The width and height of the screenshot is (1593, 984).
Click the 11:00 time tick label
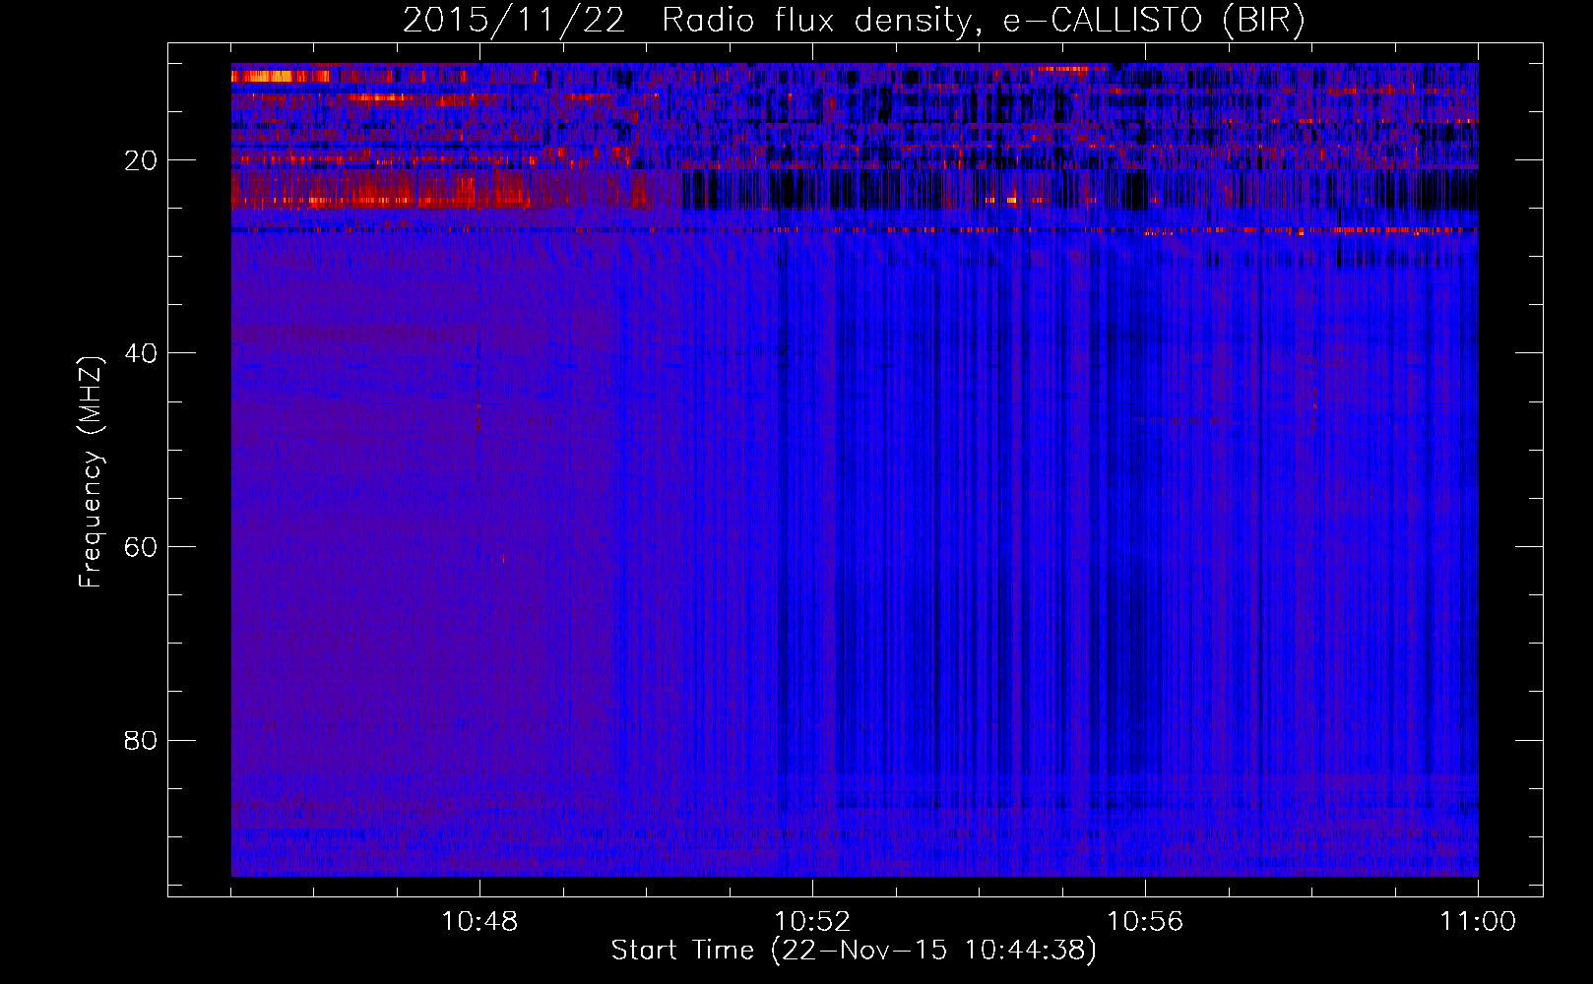point(1478,922)
